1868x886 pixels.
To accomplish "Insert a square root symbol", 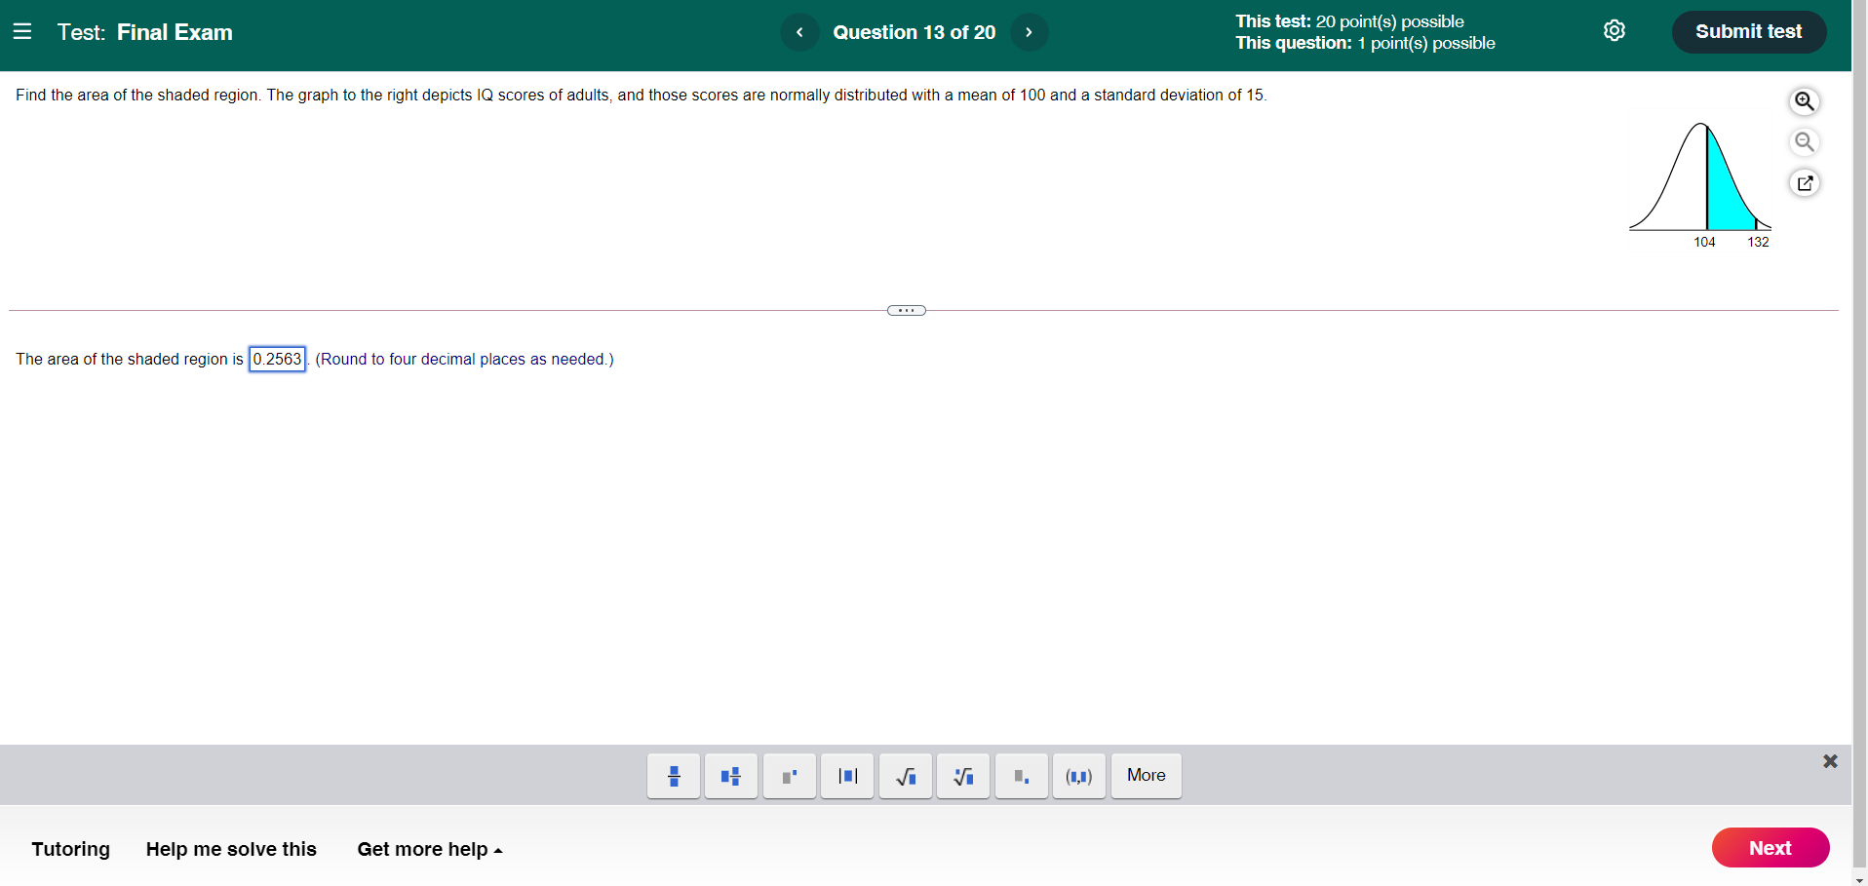I will tap(905, 775).
